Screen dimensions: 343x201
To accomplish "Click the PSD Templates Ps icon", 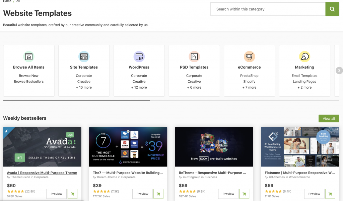I will 194,57.
